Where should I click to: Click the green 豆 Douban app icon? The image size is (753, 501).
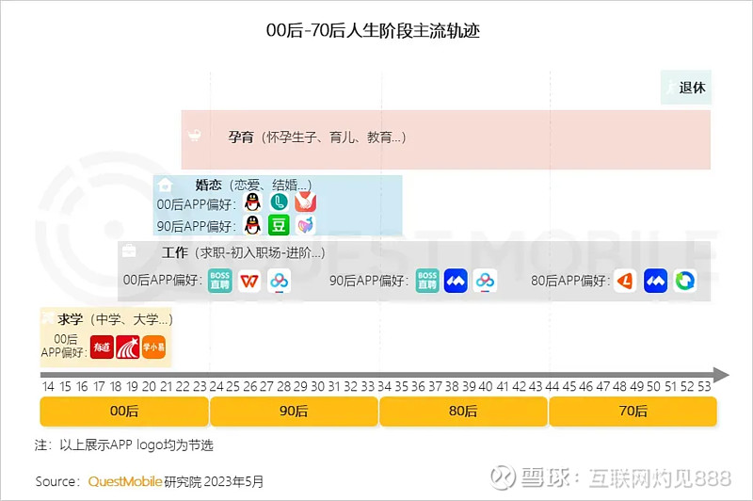(x=279, y=225)
